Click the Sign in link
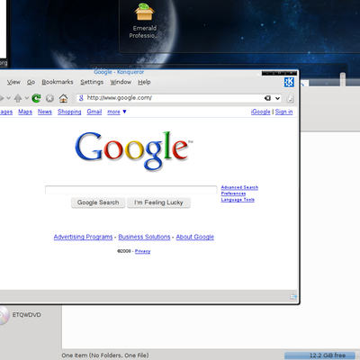 tap(283, 112)
